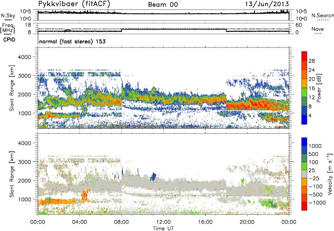This screenshot has height=231, width=334.
Task: Click 'normal (fast stereo) 153' text
Action: (x=72, y=41)
